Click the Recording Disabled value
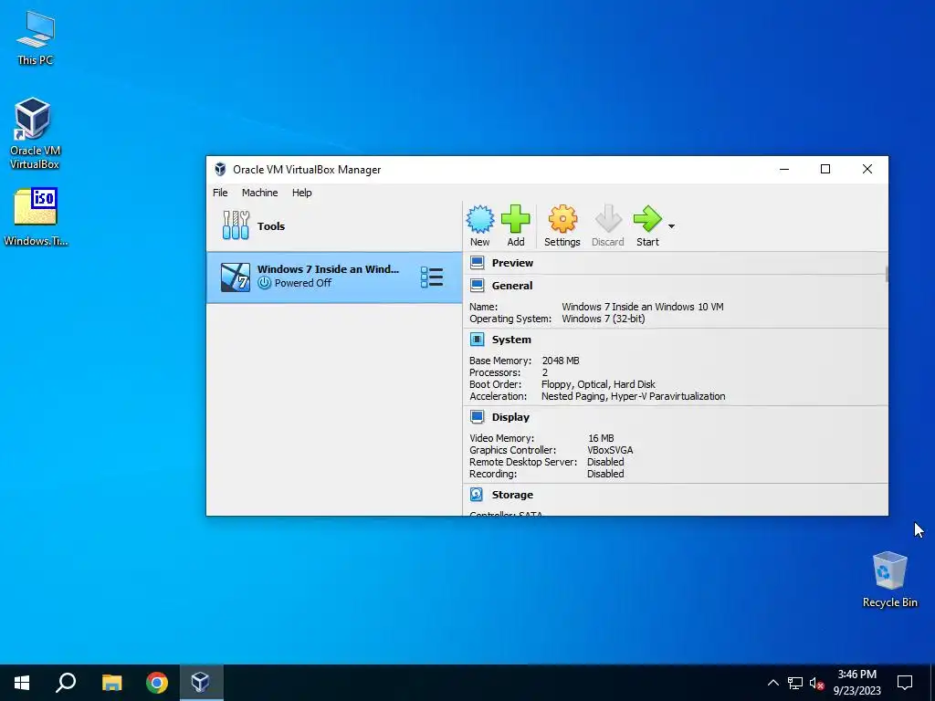The width and height of the screenshot is (935, 701). coord(605,474)
